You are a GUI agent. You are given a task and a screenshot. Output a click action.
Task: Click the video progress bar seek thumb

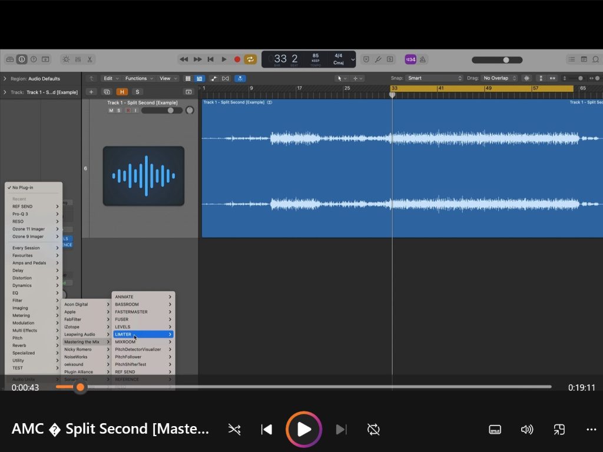click(80, 387)
